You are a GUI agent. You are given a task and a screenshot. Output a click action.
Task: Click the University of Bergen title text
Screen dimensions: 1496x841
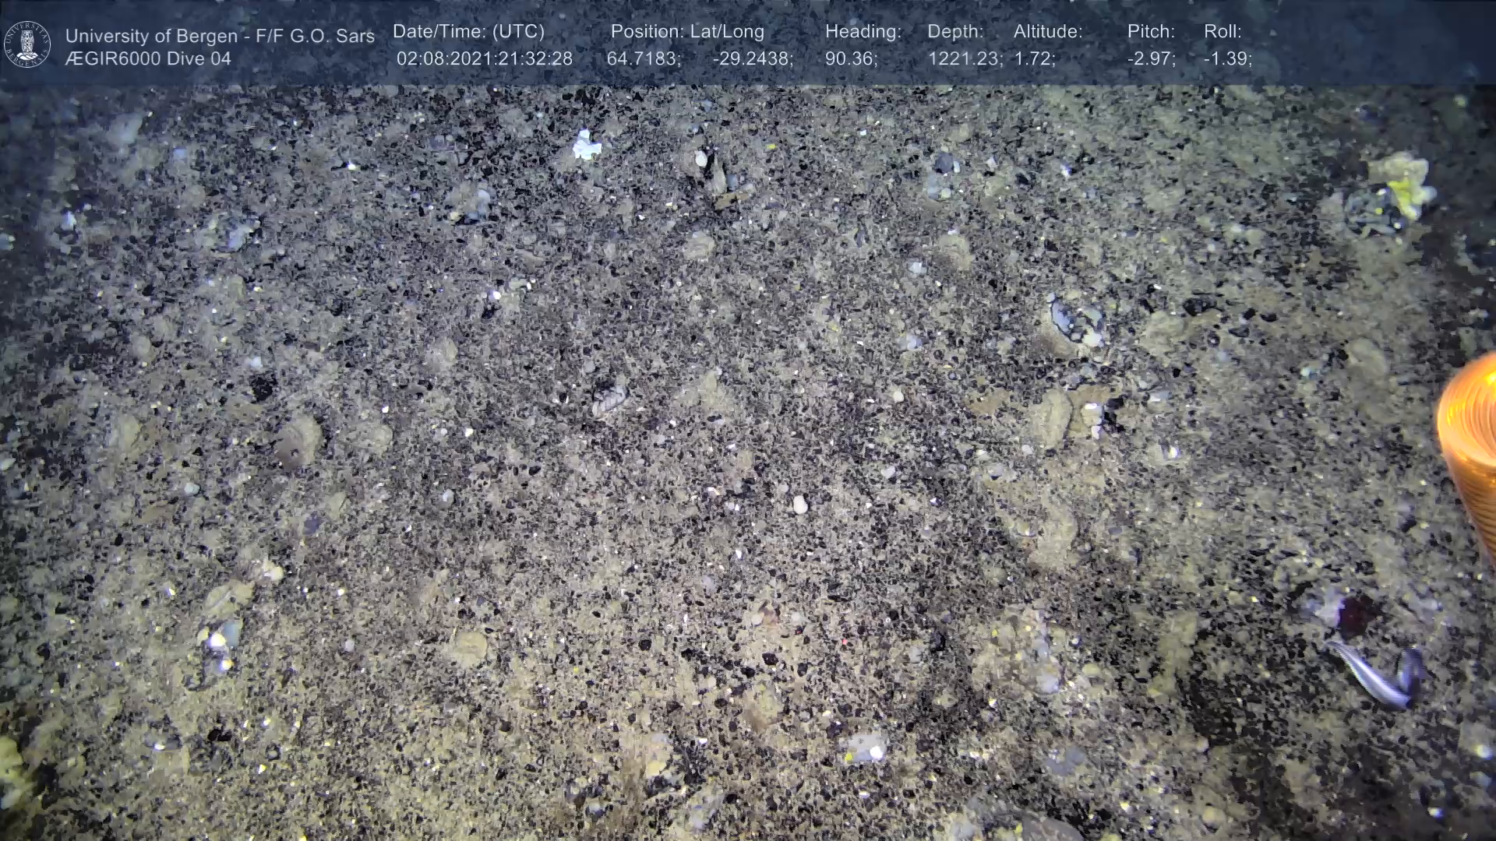point(220,36)
